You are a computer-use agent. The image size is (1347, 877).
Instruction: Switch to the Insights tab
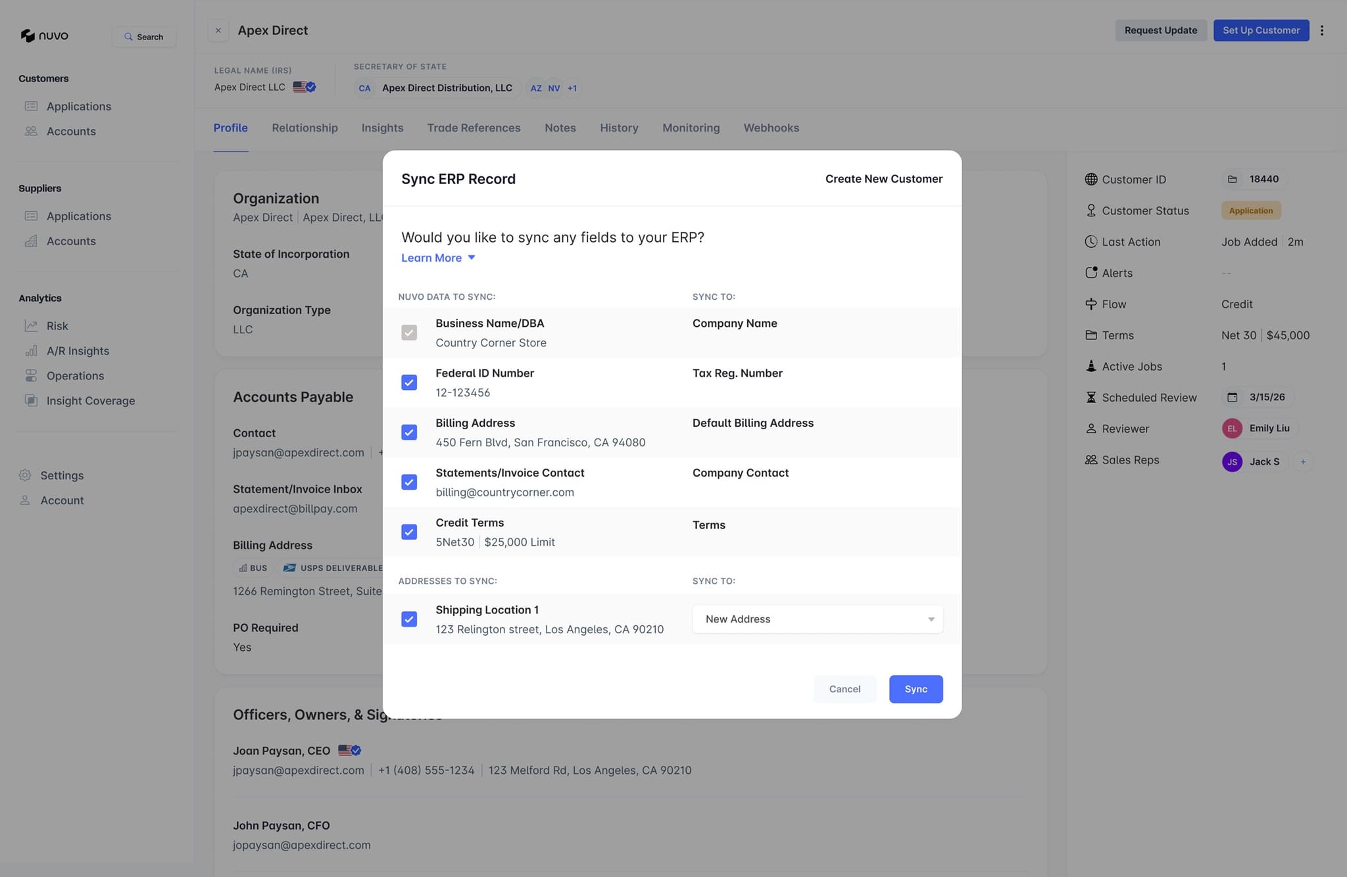[382, 128]
